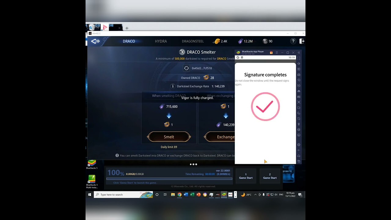
Task: Collapse the BlueStacks sidebar with double chevron
Action: click(x=299, y=53)
